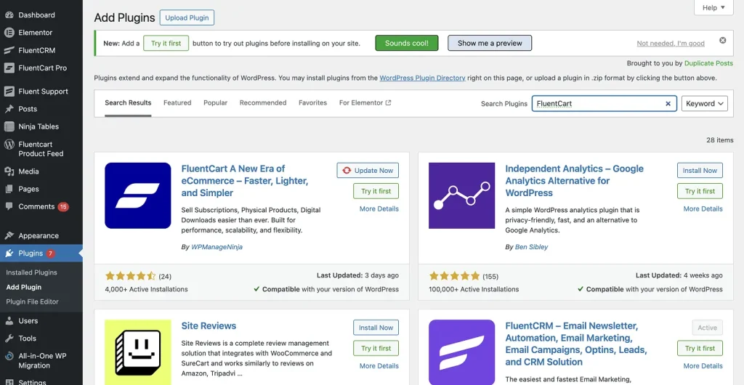Switch to the Popular tab
Screen dimensions: 744x385
click(x=215, y=103)
